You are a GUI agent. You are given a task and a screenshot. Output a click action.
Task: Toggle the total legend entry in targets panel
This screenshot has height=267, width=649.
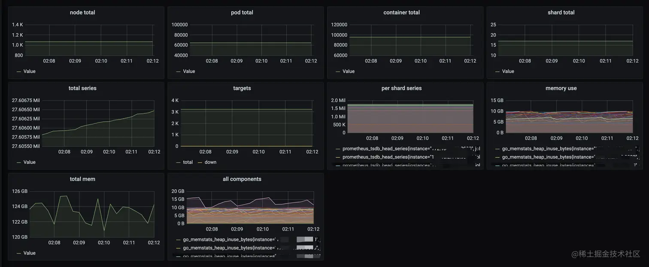click(x=188, y=162)
